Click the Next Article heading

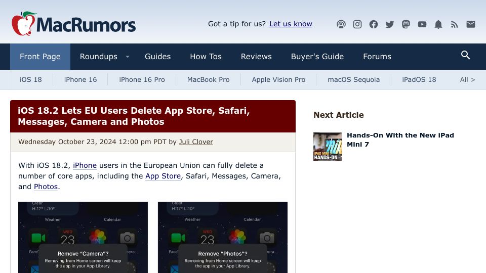point(339,115)
